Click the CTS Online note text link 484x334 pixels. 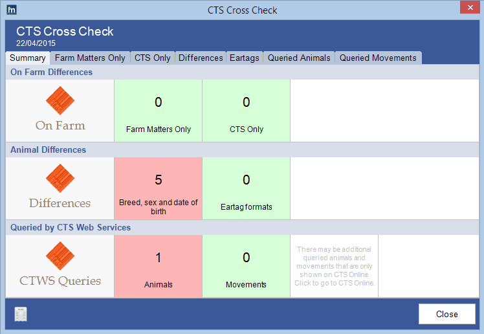point(334,266)
